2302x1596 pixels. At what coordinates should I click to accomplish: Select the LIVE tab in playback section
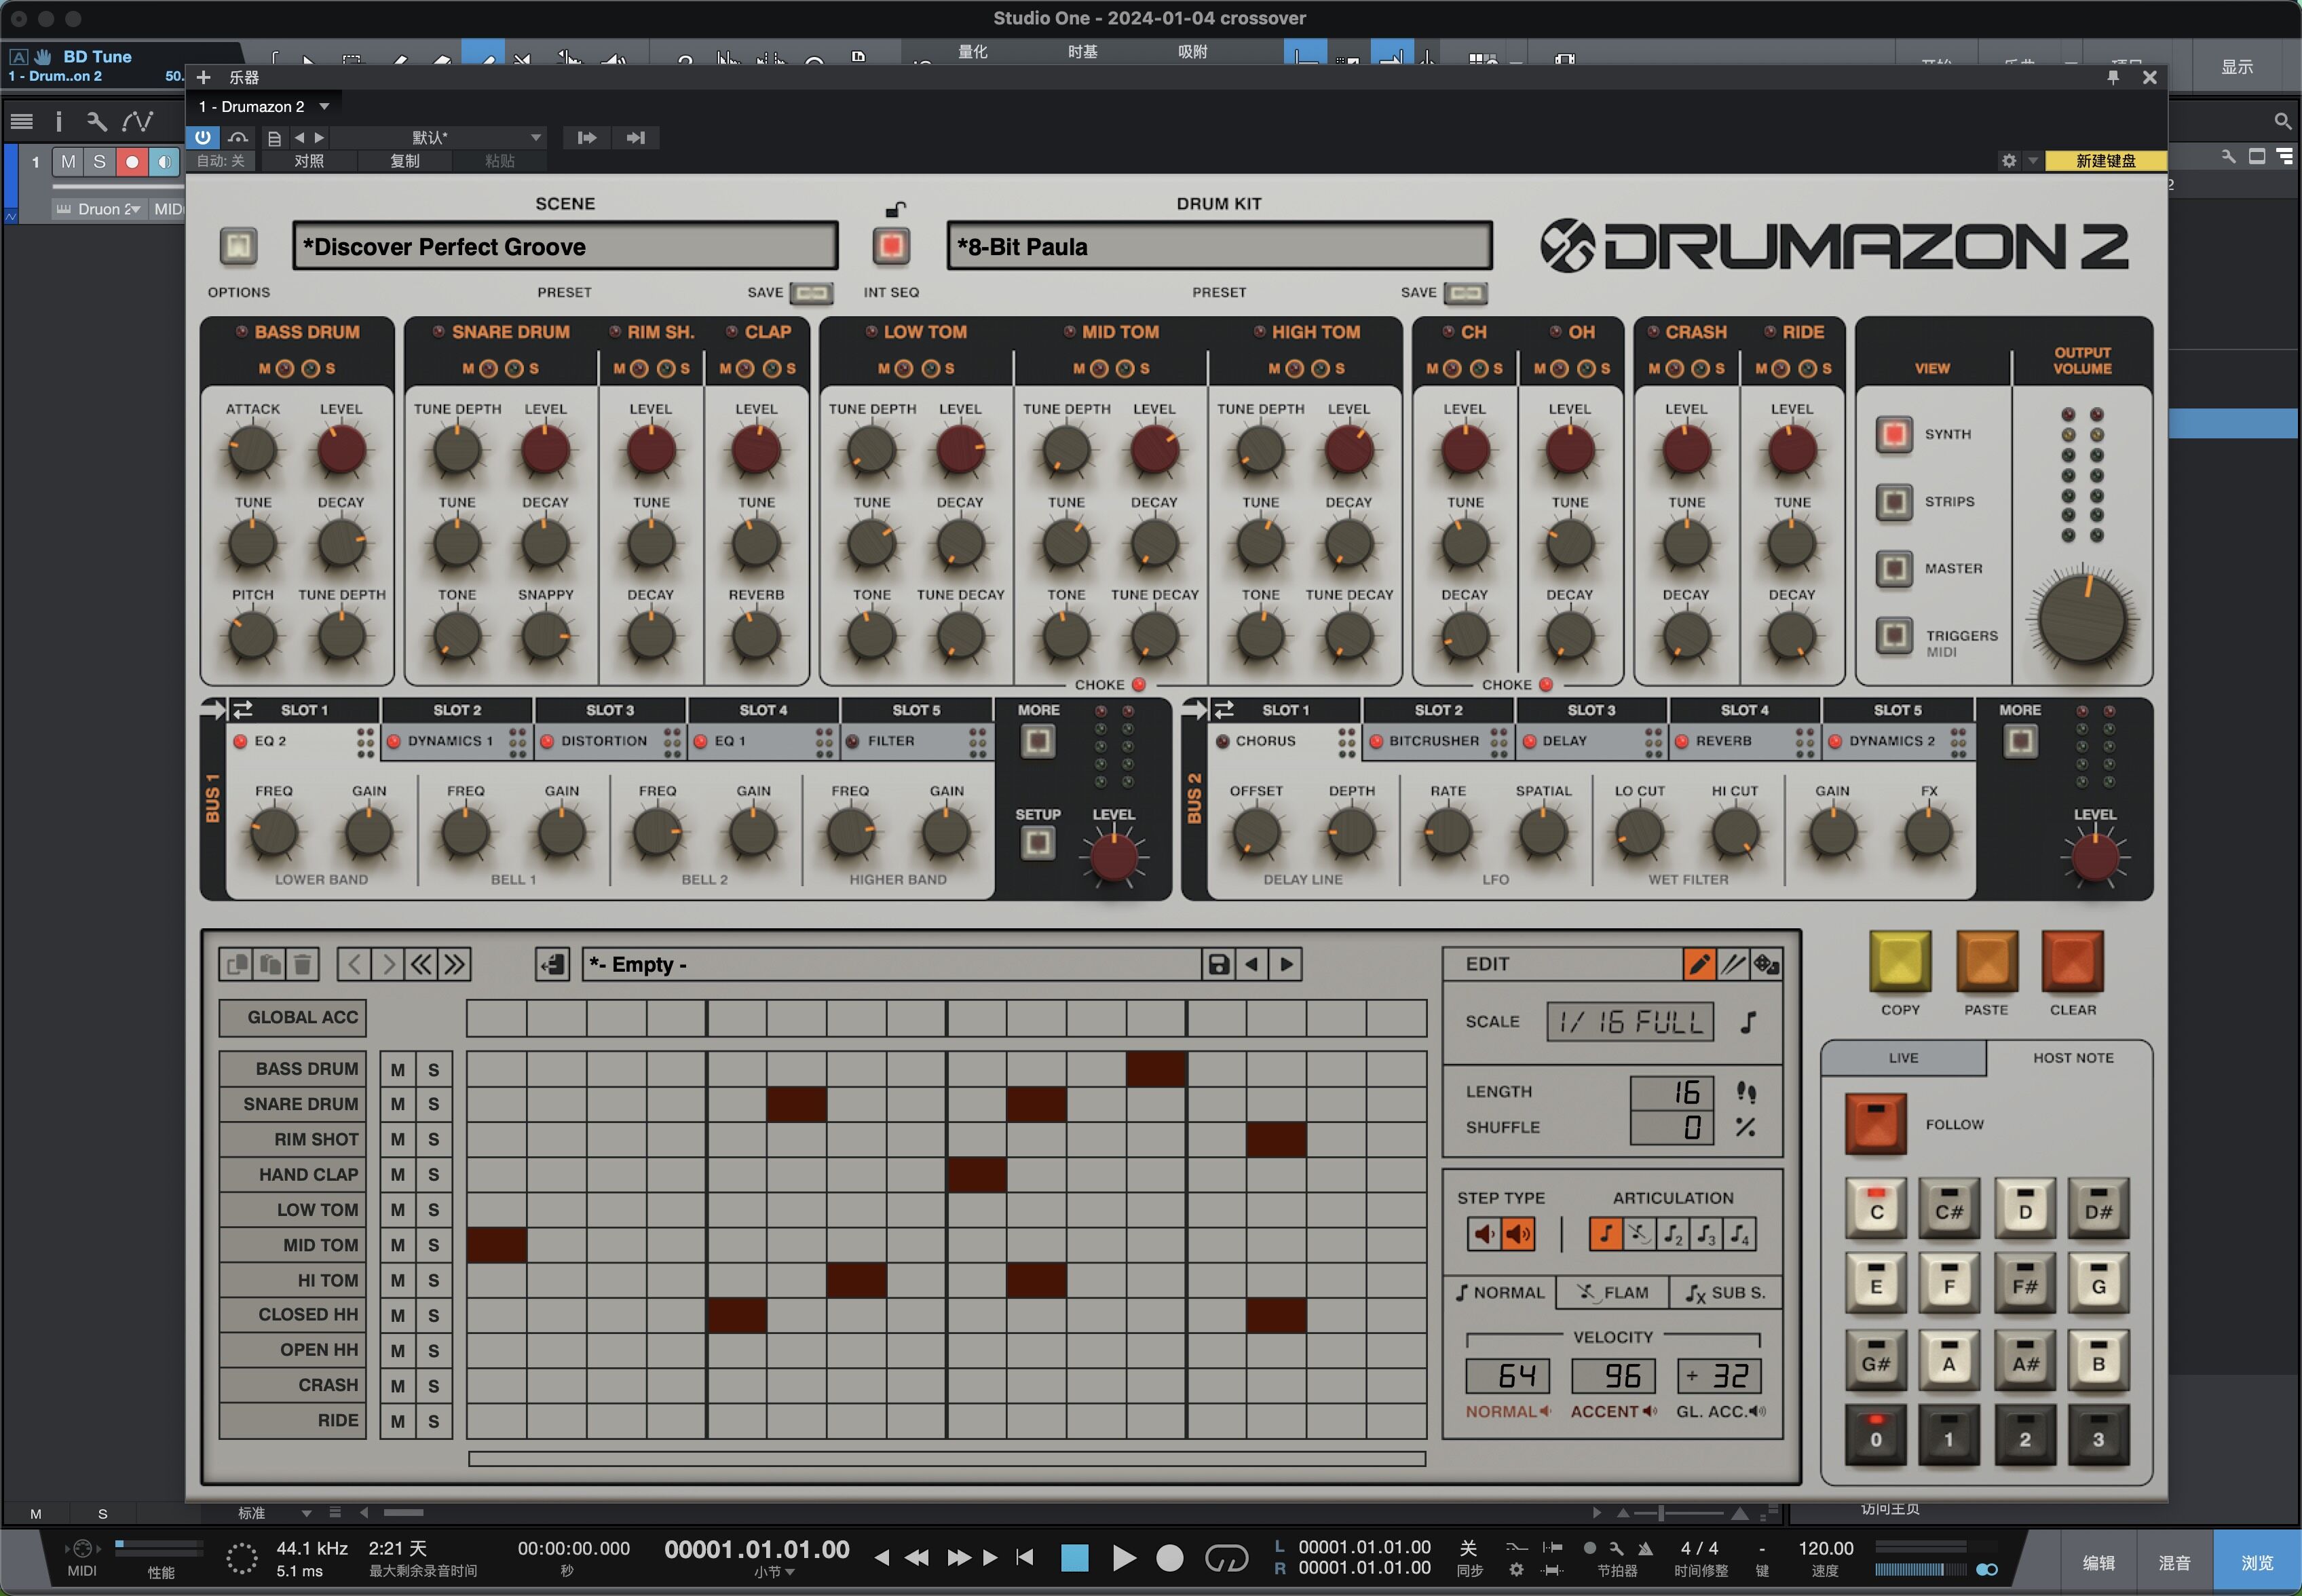coord(1905,1056)
